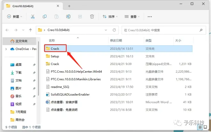The height and width of the screenshot is (132, 211).
Task: Switch to details view layout icon
Action: tap(200, 127)
